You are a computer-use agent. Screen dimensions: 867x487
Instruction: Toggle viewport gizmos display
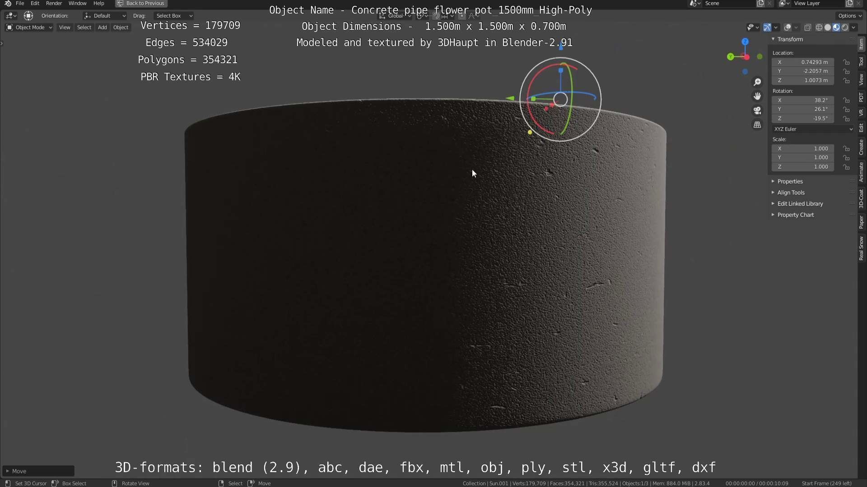click(x=767, y=28)
